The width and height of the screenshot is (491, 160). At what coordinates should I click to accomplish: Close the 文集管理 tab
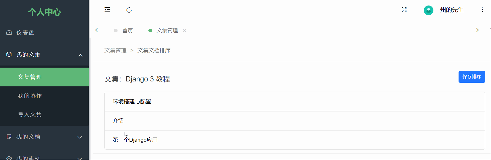click(x=185, y=31)
